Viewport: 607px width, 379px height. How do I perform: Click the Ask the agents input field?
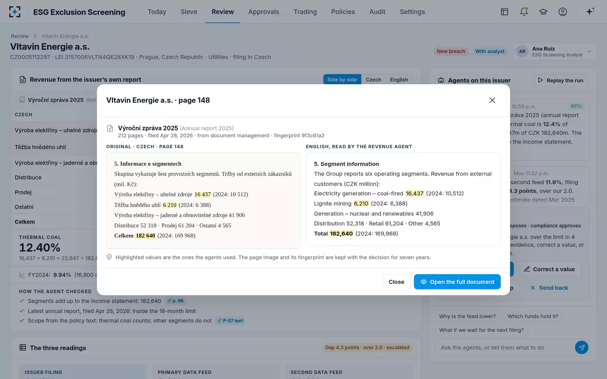click(505, 347)
